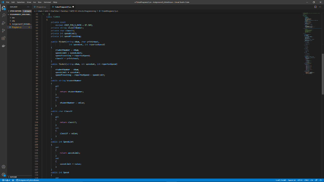
Task: Click the Ln 47, Col 49 cursor position
Action: (281, 180)
